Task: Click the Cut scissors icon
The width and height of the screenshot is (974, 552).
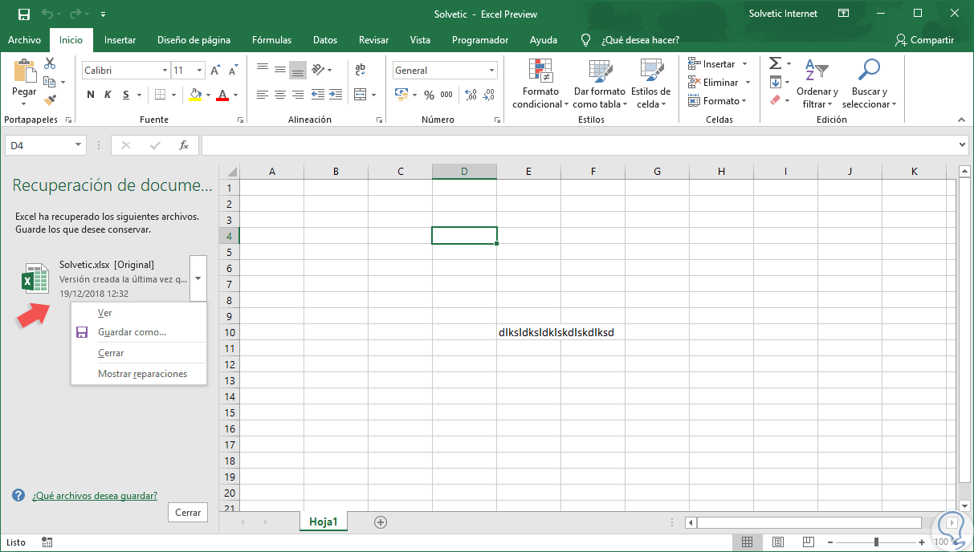Action: click(50, 63)
